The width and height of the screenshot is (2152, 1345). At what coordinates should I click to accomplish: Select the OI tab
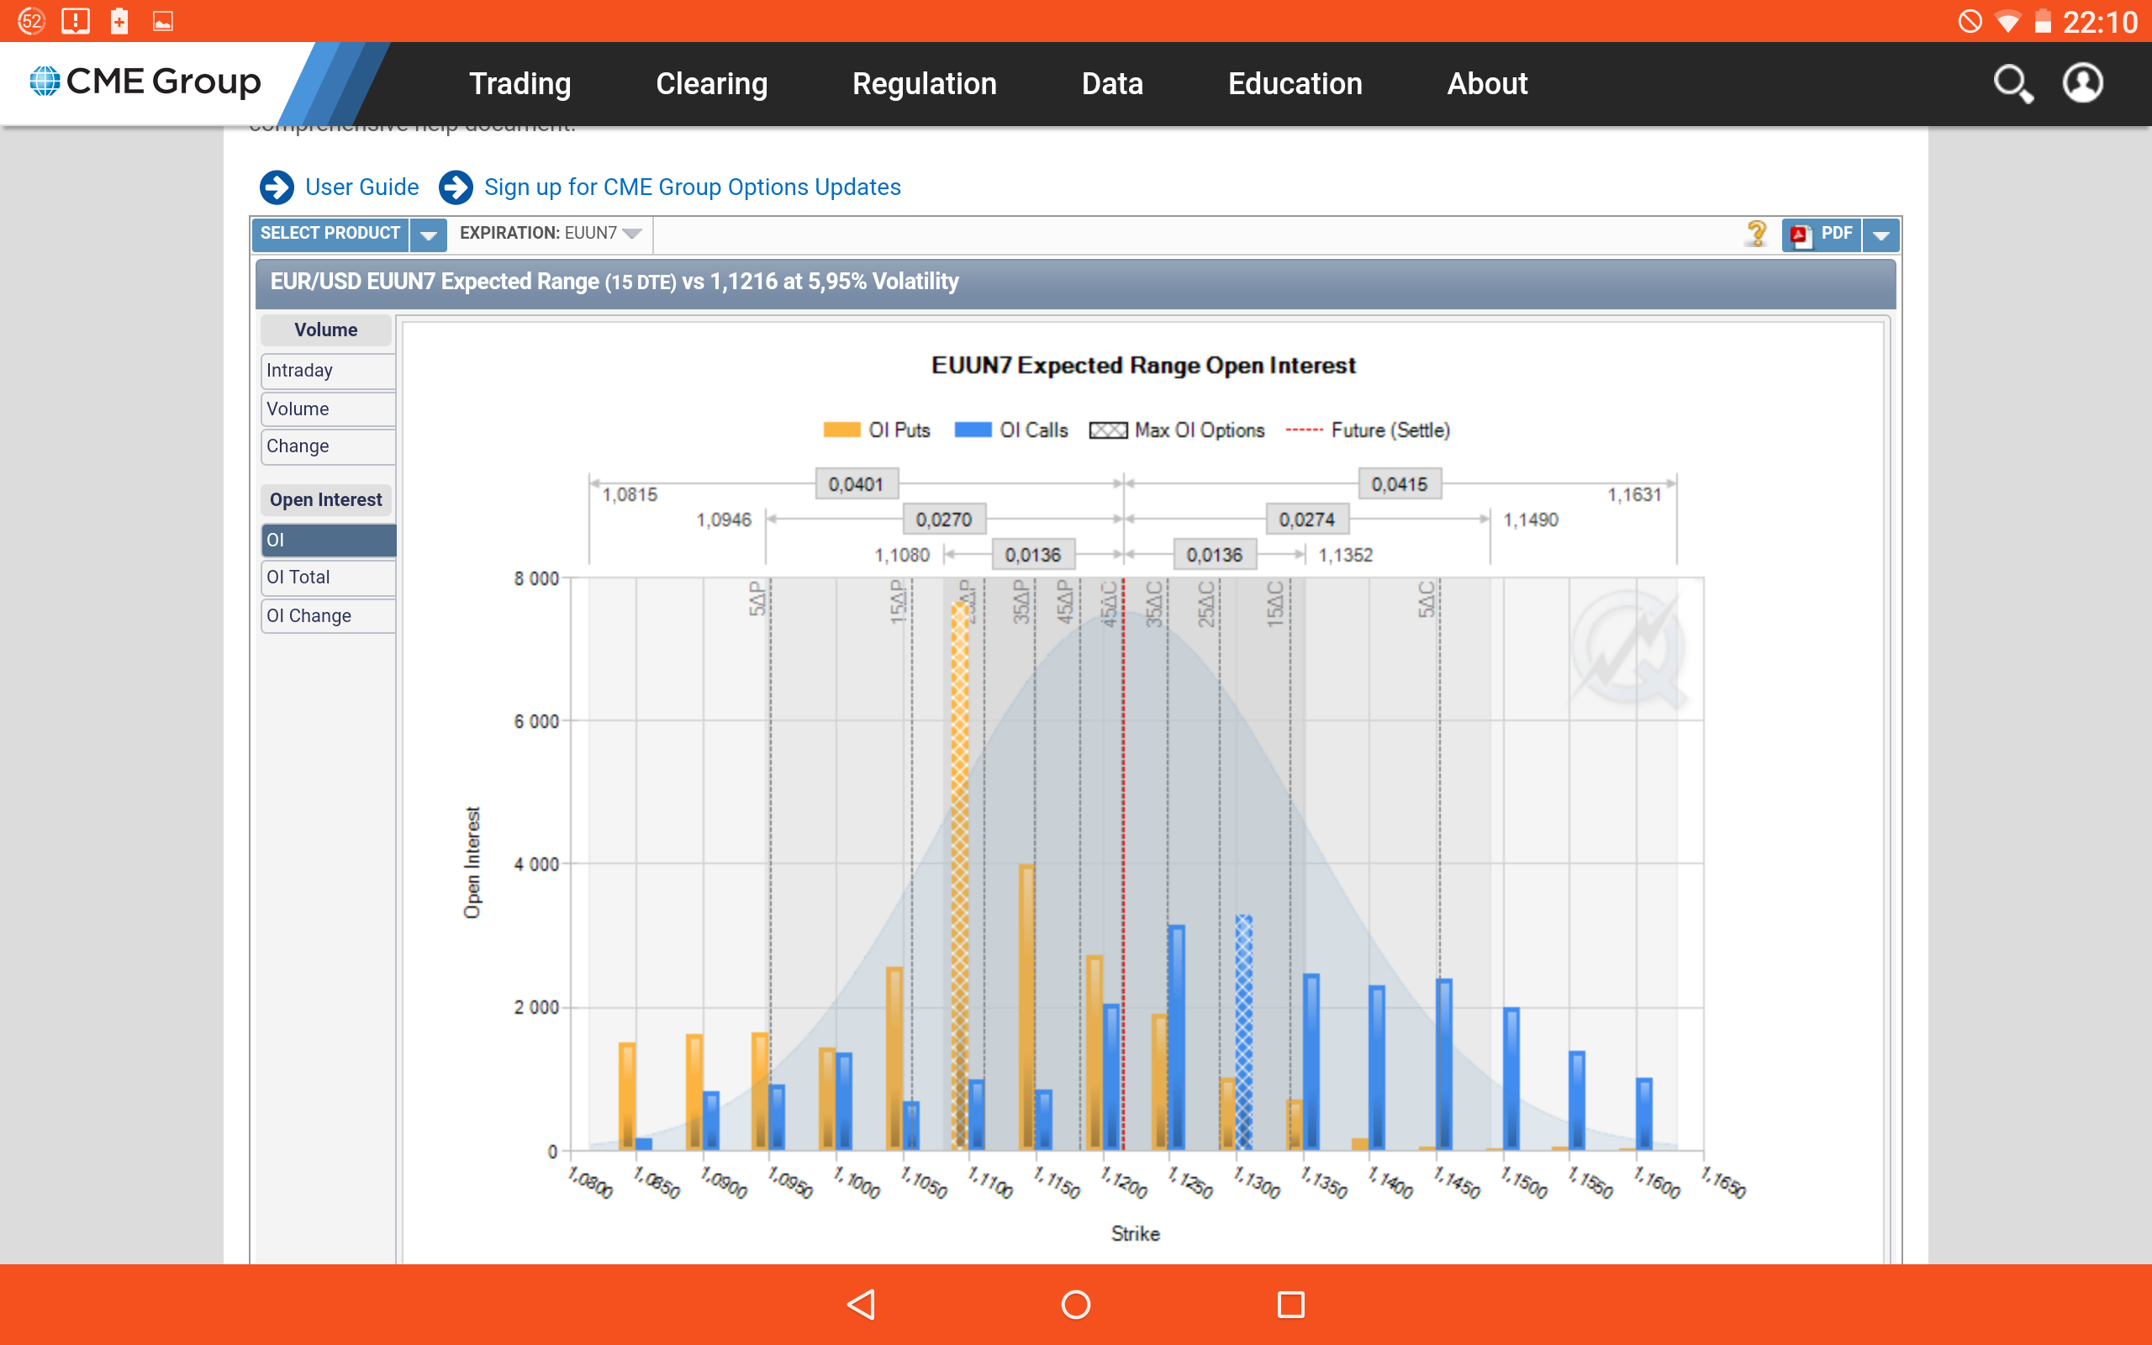(328, 540)
